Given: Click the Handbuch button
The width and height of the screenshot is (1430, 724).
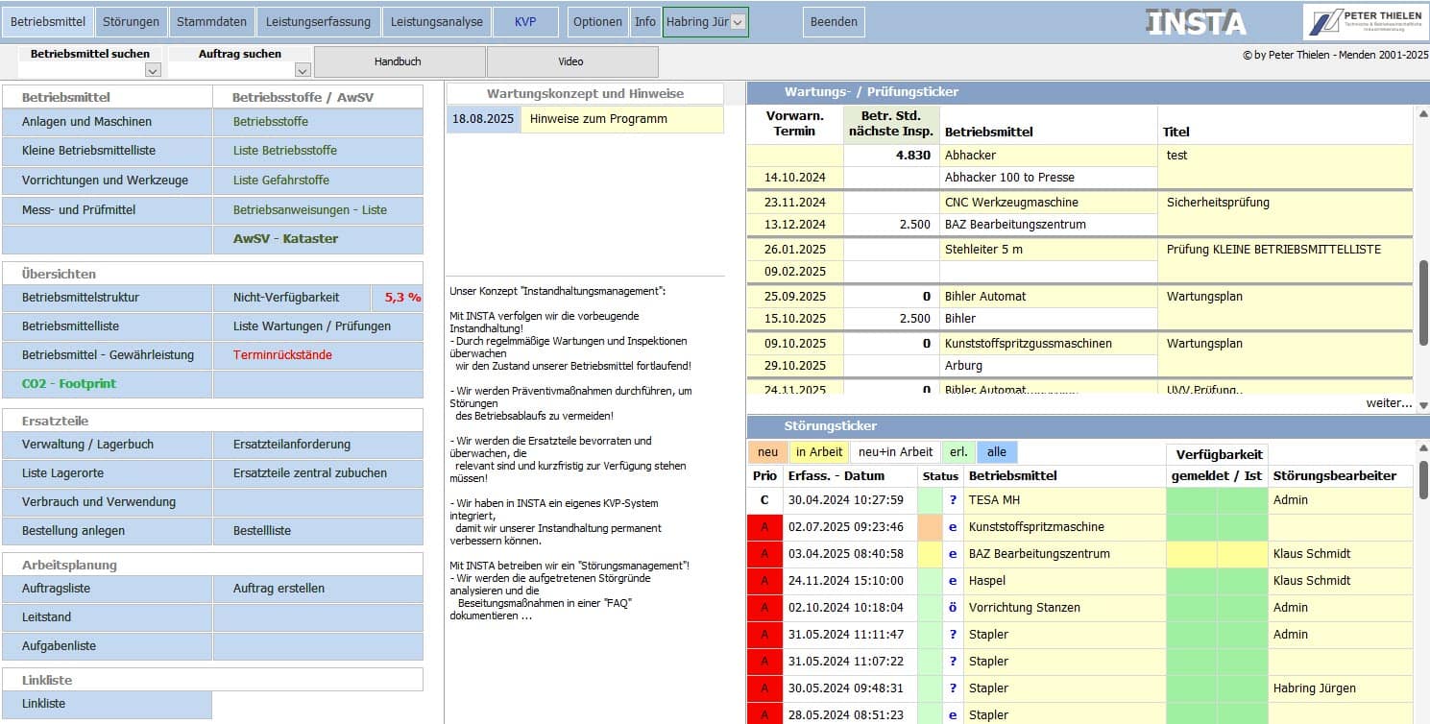Looking at the screenshot, I should (x=399, y=61).
